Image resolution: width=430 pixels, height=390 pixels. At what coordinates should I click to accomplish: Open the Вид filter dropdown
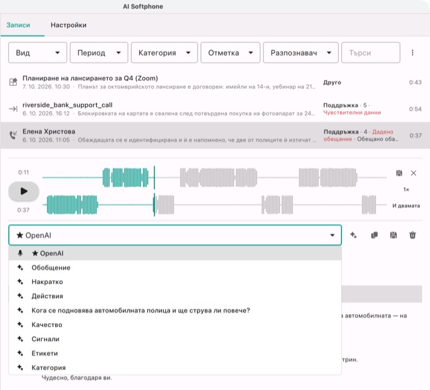[38, 52]
